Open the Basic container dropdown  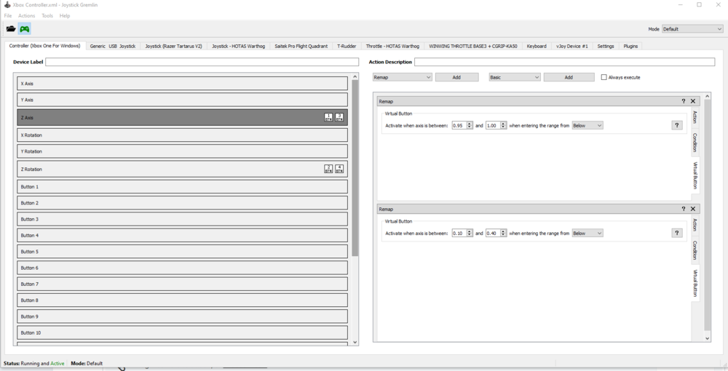pos(515,77)
